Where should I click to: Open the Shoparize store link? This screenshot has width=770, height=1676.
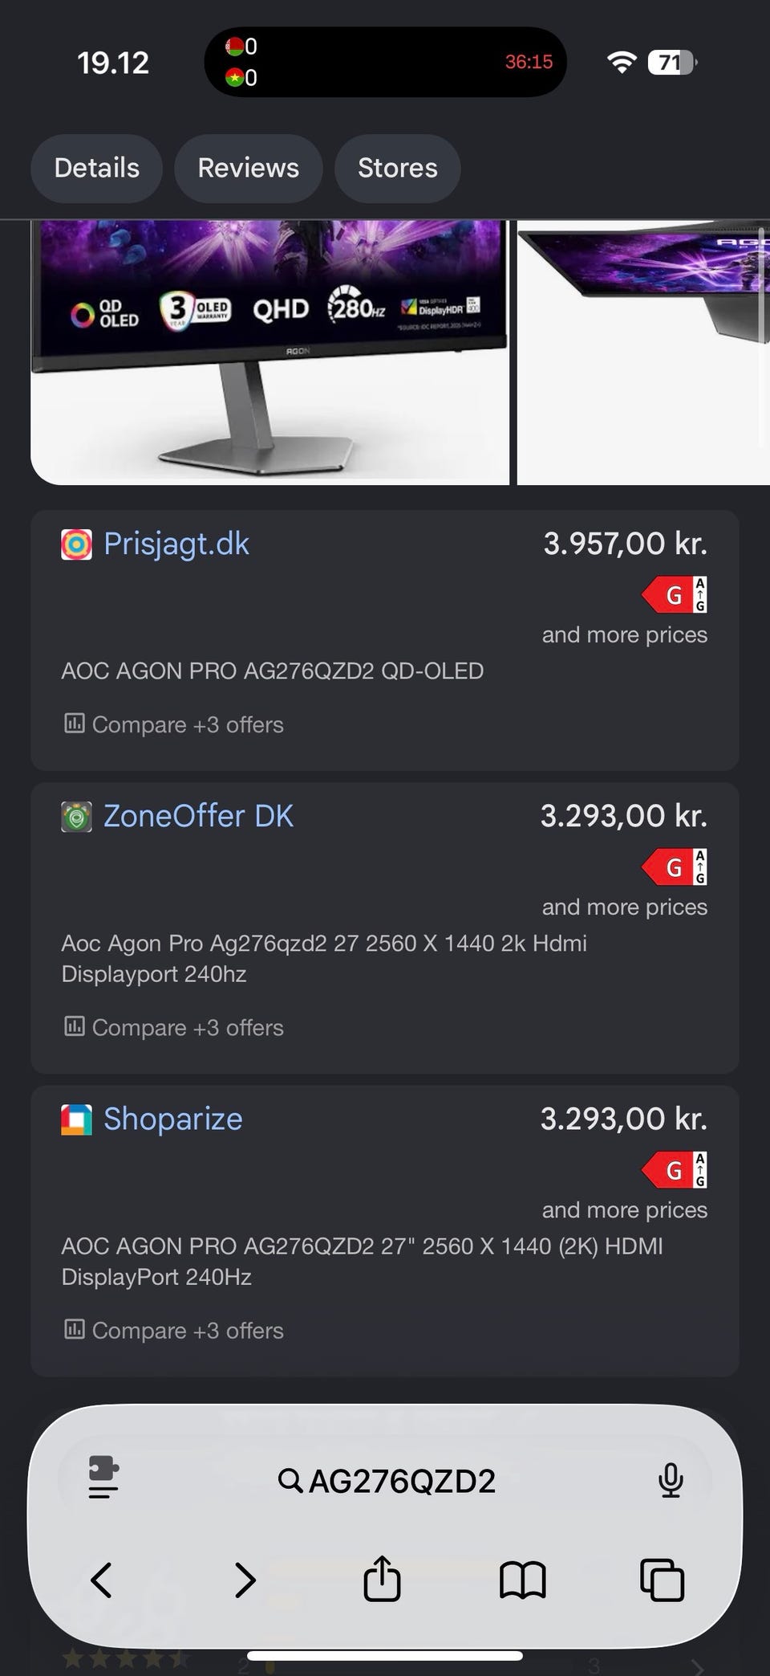[172, 1119]
